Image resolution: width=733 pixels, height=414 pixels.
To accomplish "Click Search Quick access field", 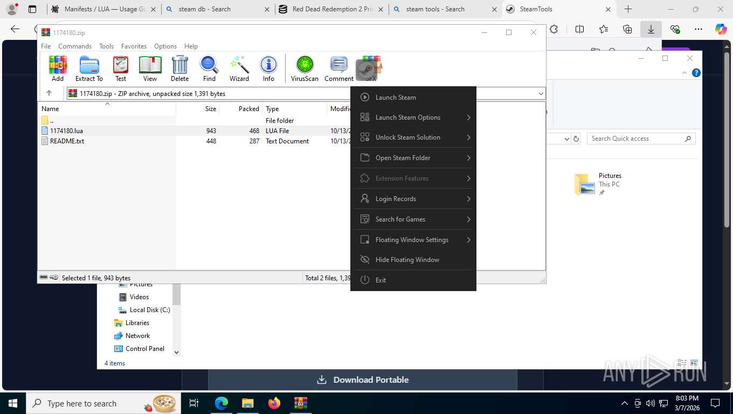I will (641, 139).
